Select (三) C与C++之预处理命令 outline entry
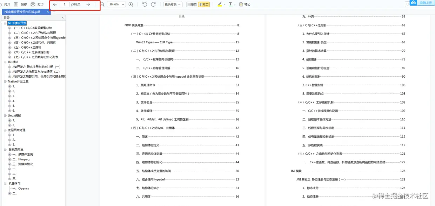The width and height of the screenshot is (435, 206). 39,37
